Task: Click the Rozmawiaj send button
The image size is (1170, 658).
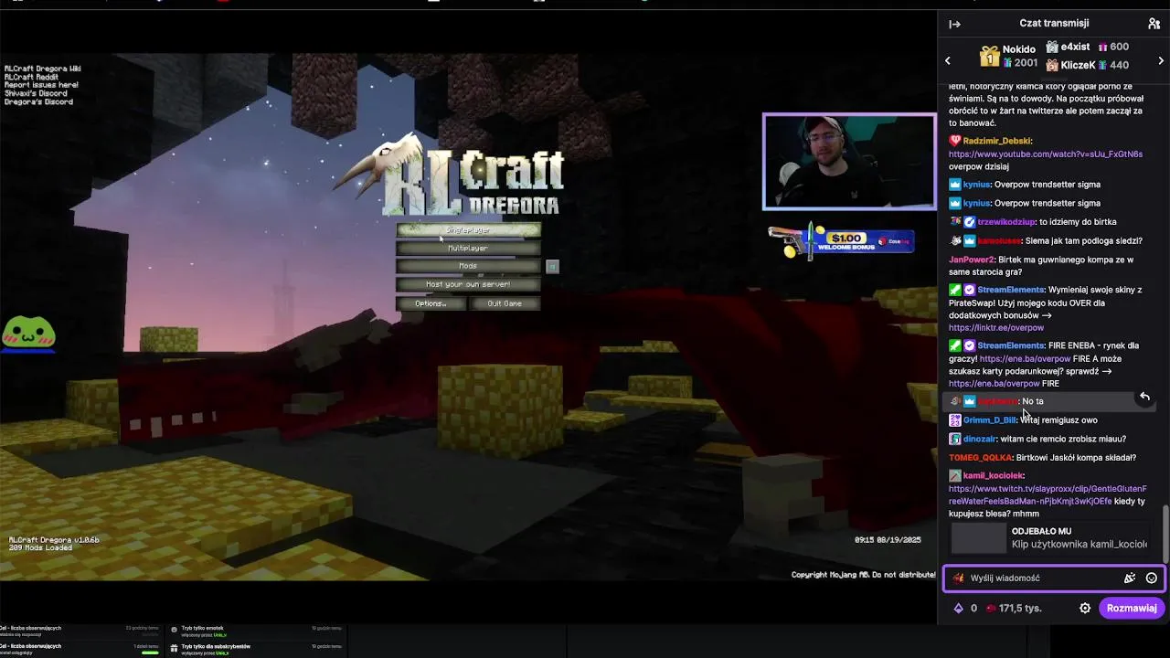Action: pyautogui.click(x=1132, y=608)
